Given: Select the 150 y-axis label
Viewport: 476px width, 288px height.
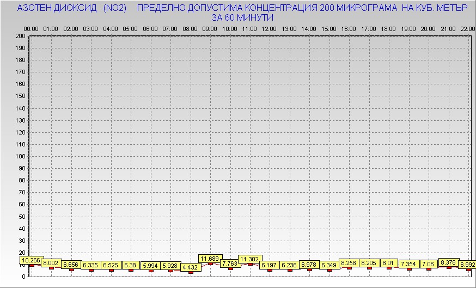Looking at the screenshot, I should (x=20, y=96).
